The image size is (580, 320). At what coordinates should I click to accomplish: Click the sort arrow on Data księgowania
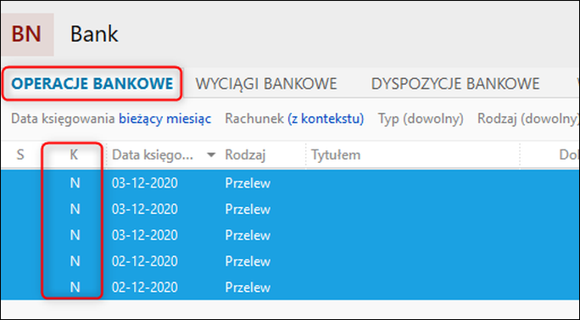[x=211, y=154]
